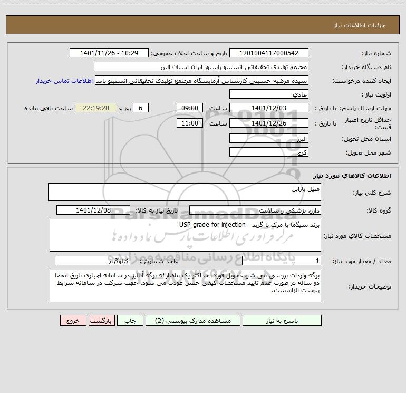The height and width of the screenshot is (393, 406).
Task: Click the پاسخ به نیاز button
Action: [282, 321]
